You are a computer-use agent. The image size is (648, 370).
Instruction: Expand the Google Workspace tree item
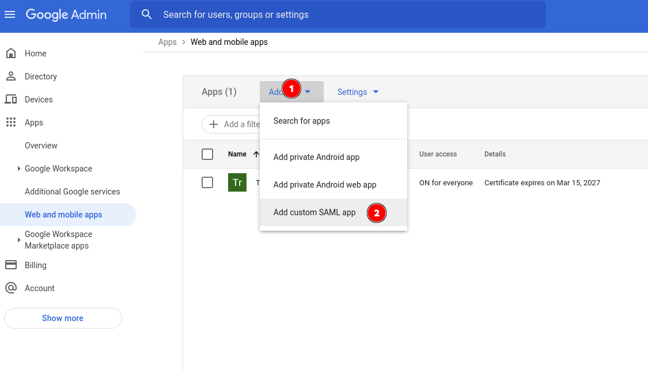click(x=19, y=169)
